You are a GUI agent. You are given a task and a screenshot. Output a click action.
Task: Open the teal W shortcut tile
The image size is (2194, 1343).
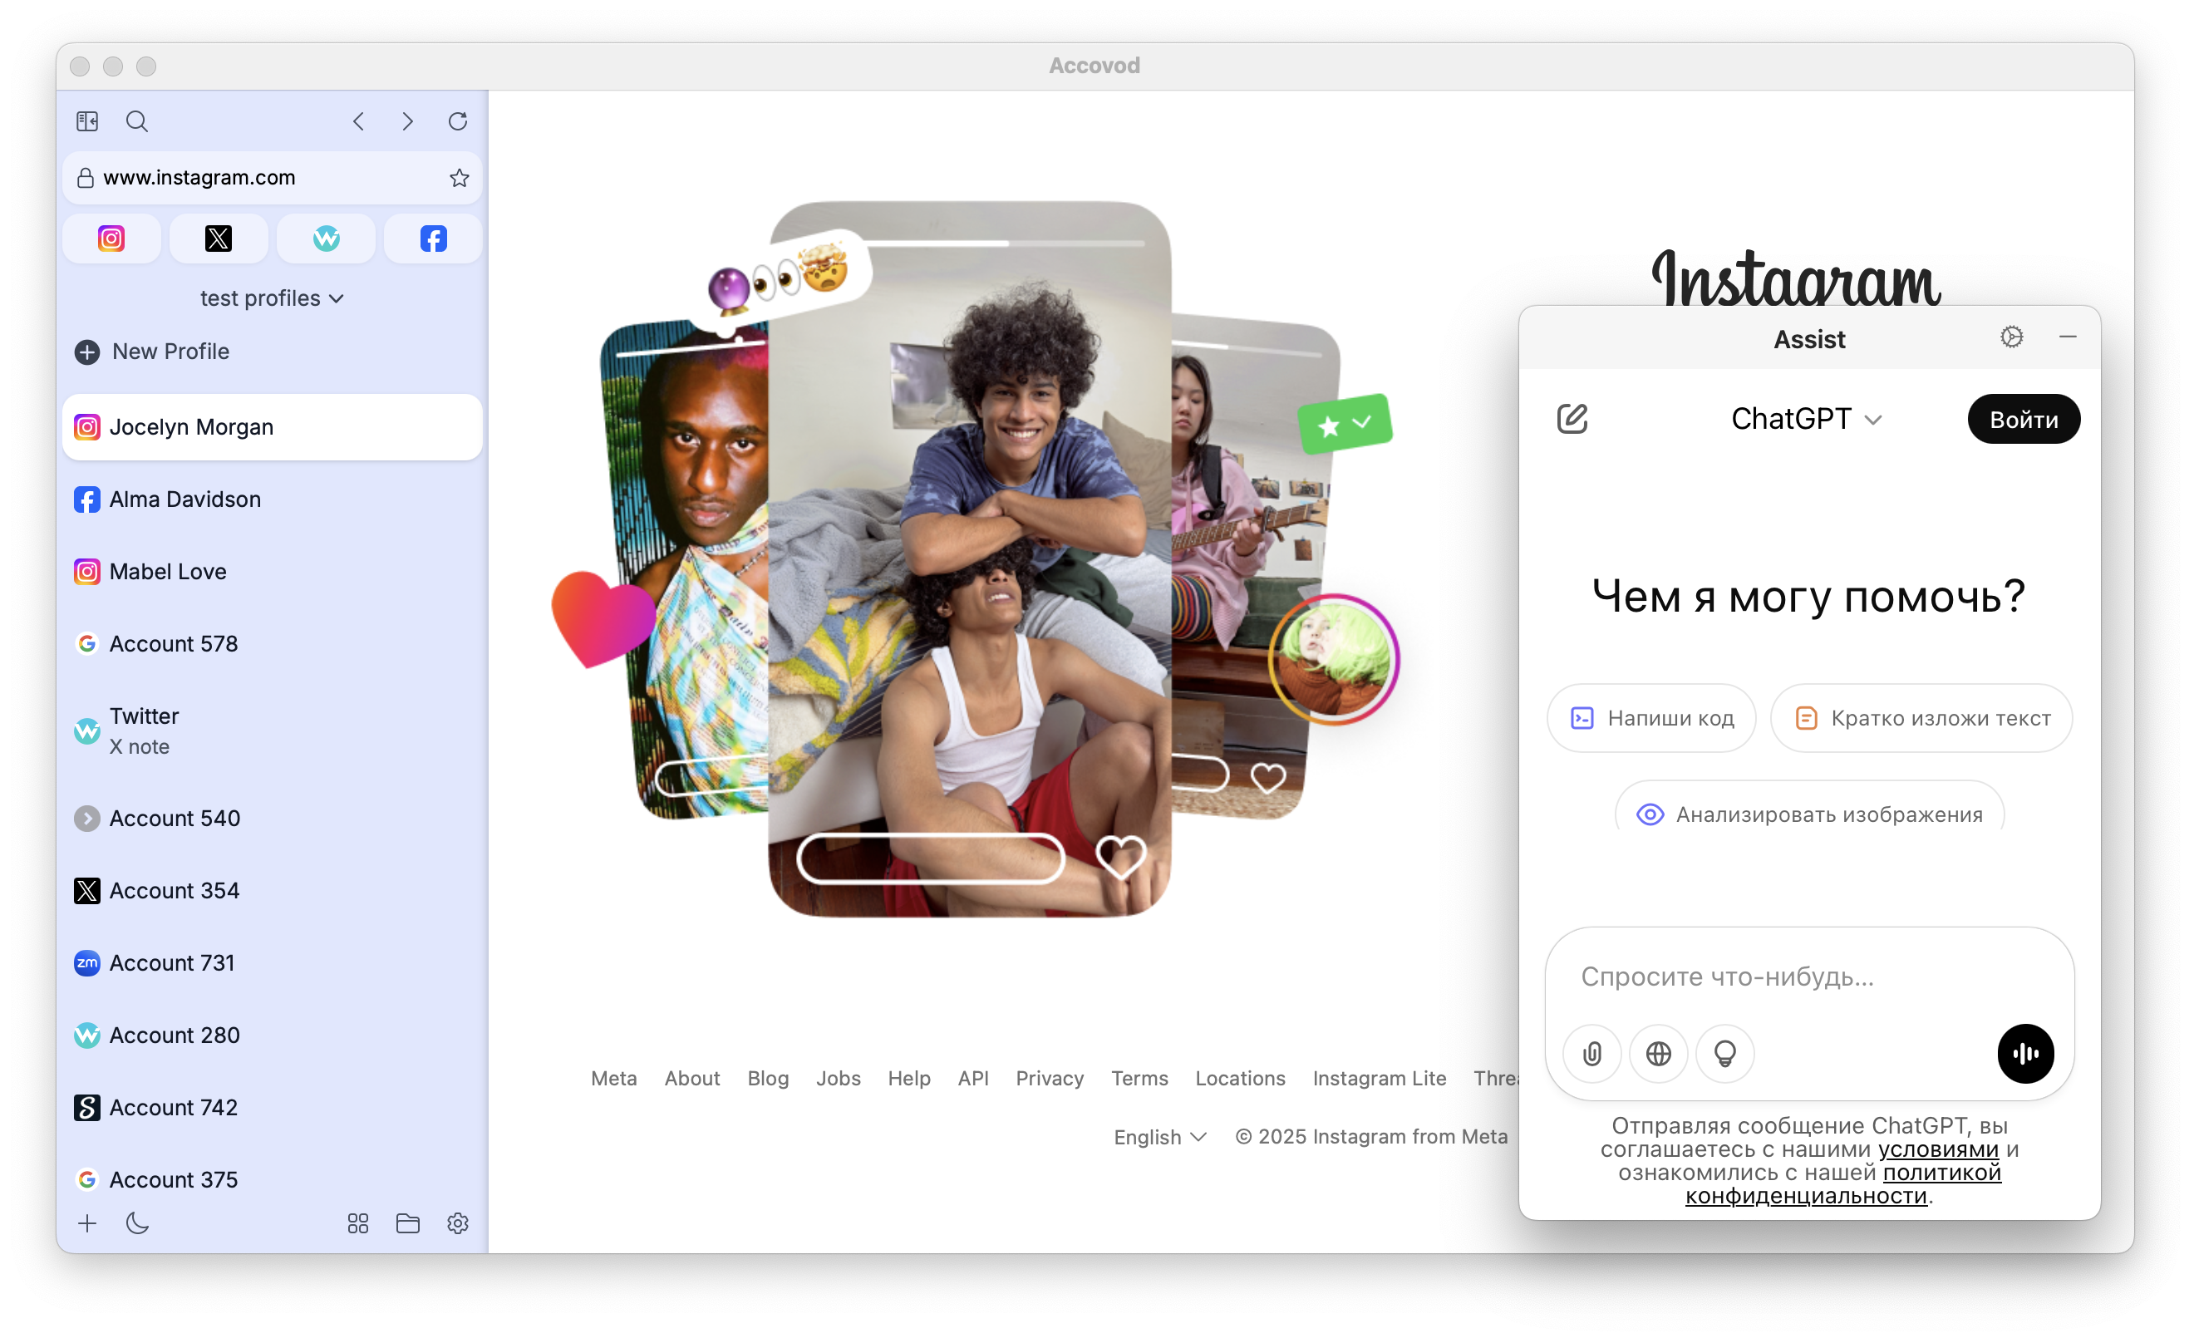click(x=326, y=239)
